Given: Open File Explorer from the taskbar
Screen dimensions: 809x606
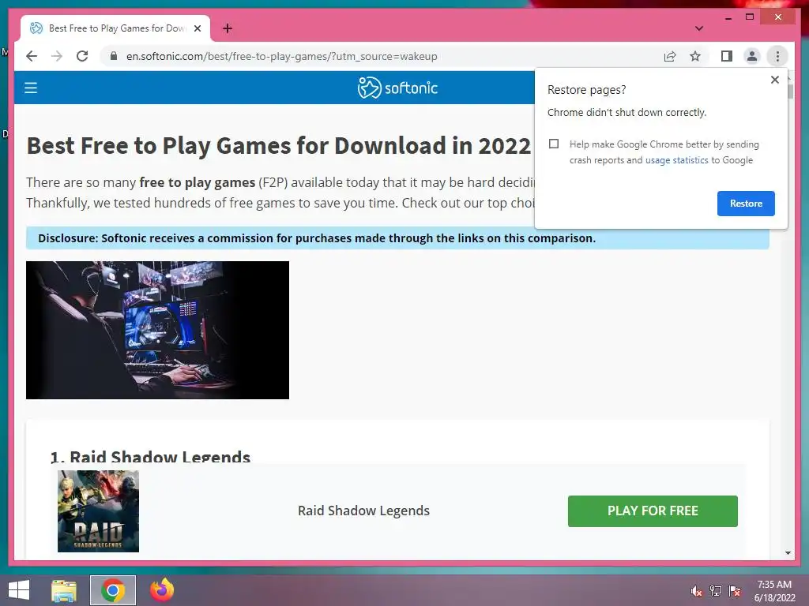Looking at the screenshot, I should click(x=64, y=590).
